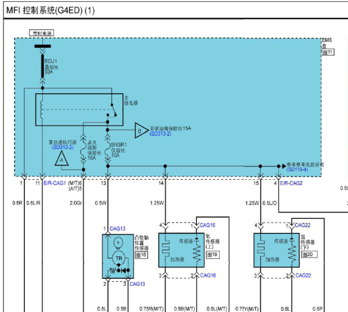Click the 氧传感器(下) label
The height and width of the screenshot is (312, 348).
click(x=307, y=242)
